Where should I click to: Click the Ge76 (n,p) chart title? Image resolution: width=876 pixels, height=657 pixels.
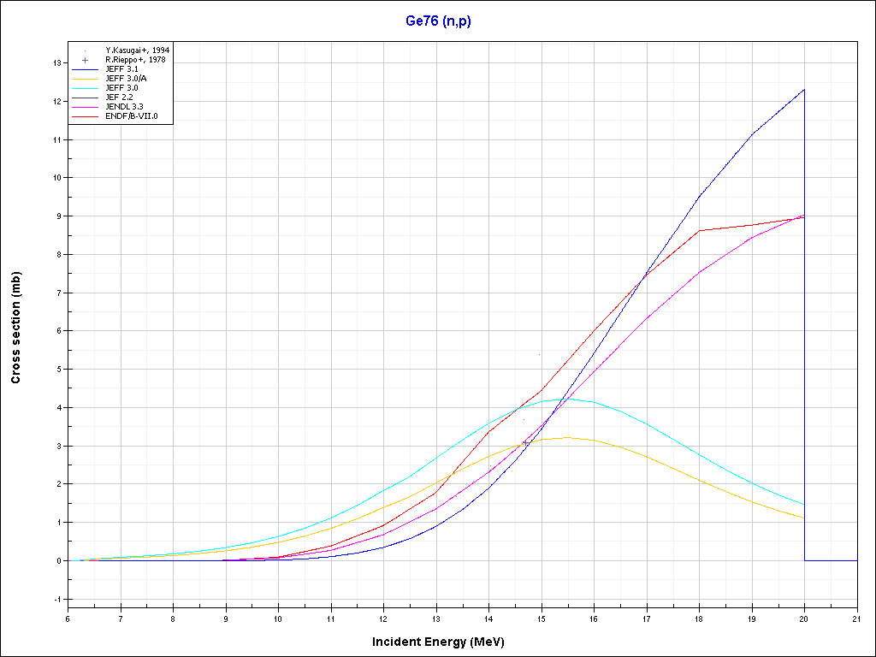coord(437,21)
